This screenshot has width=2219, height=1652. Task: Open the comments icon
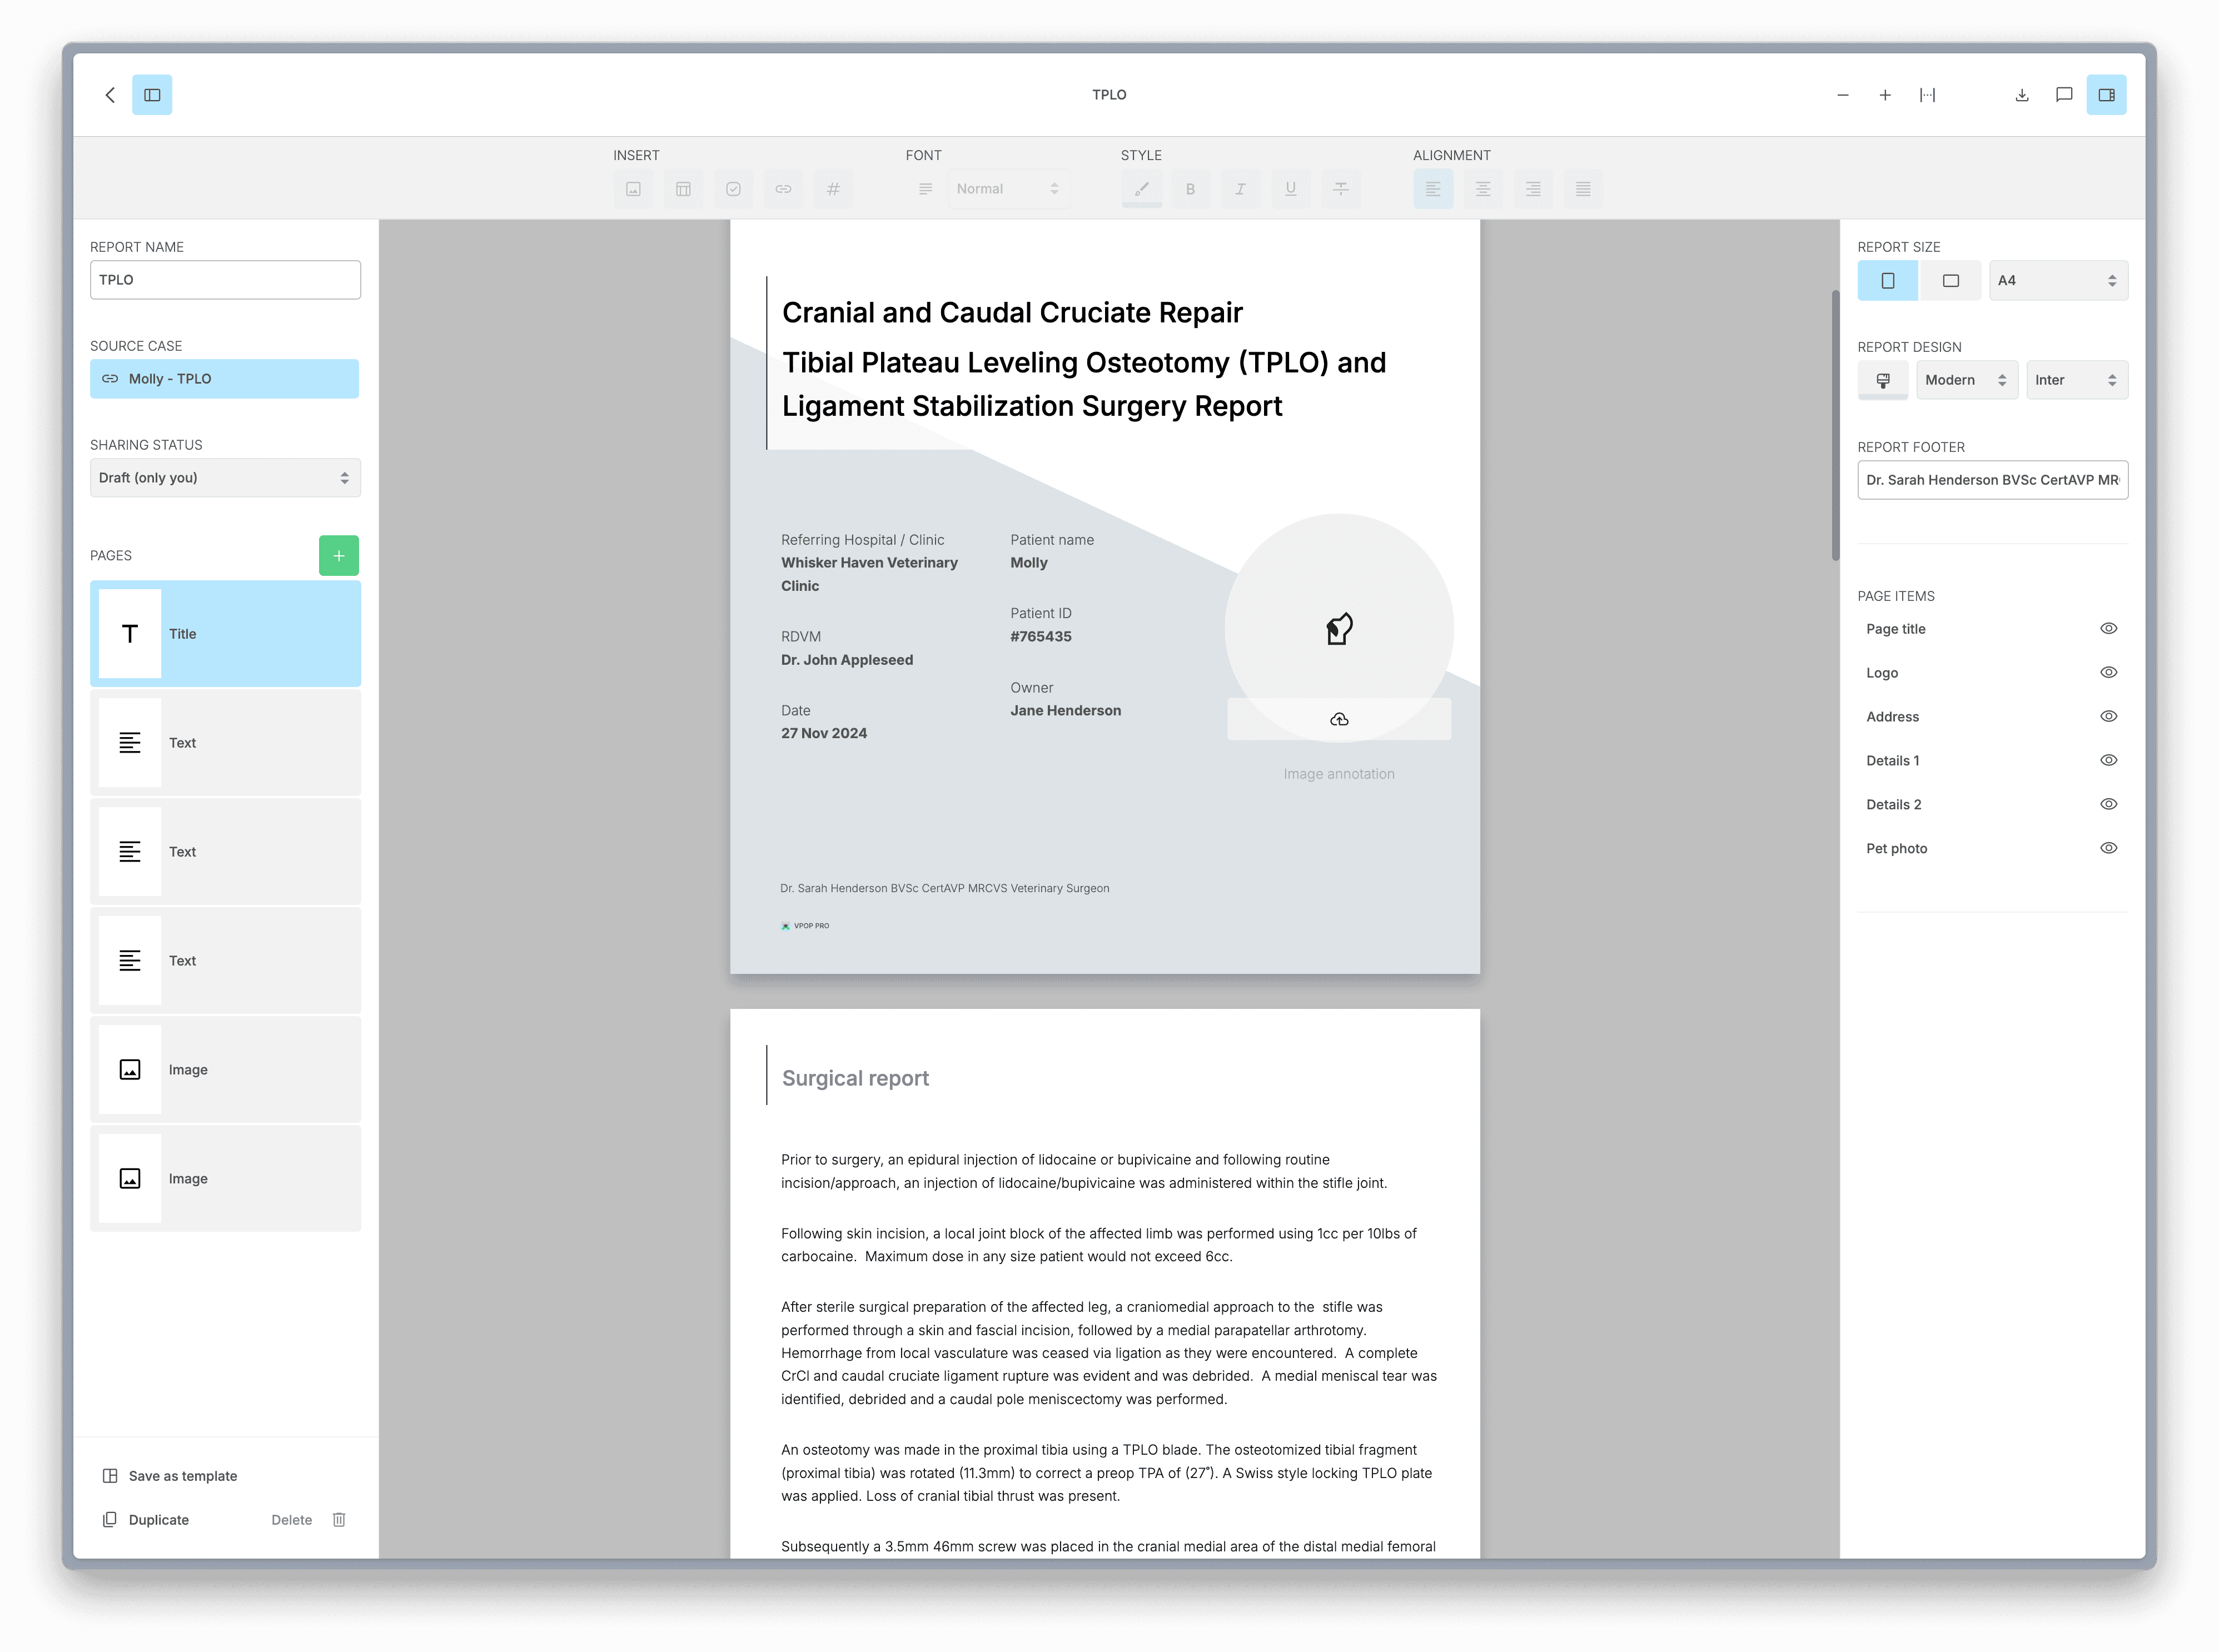2063,95
